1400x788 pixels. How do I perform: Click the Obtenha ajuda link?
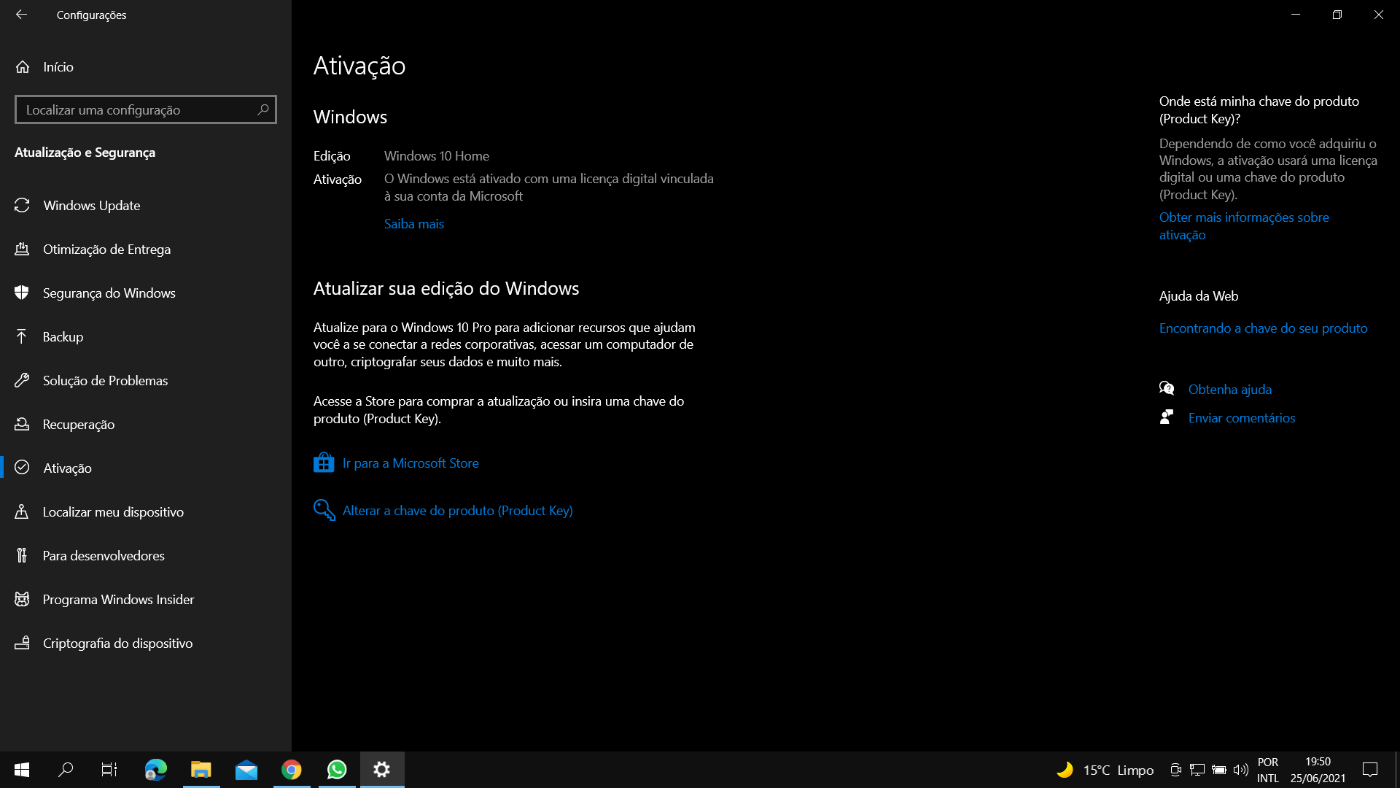tap(1229, 389)
